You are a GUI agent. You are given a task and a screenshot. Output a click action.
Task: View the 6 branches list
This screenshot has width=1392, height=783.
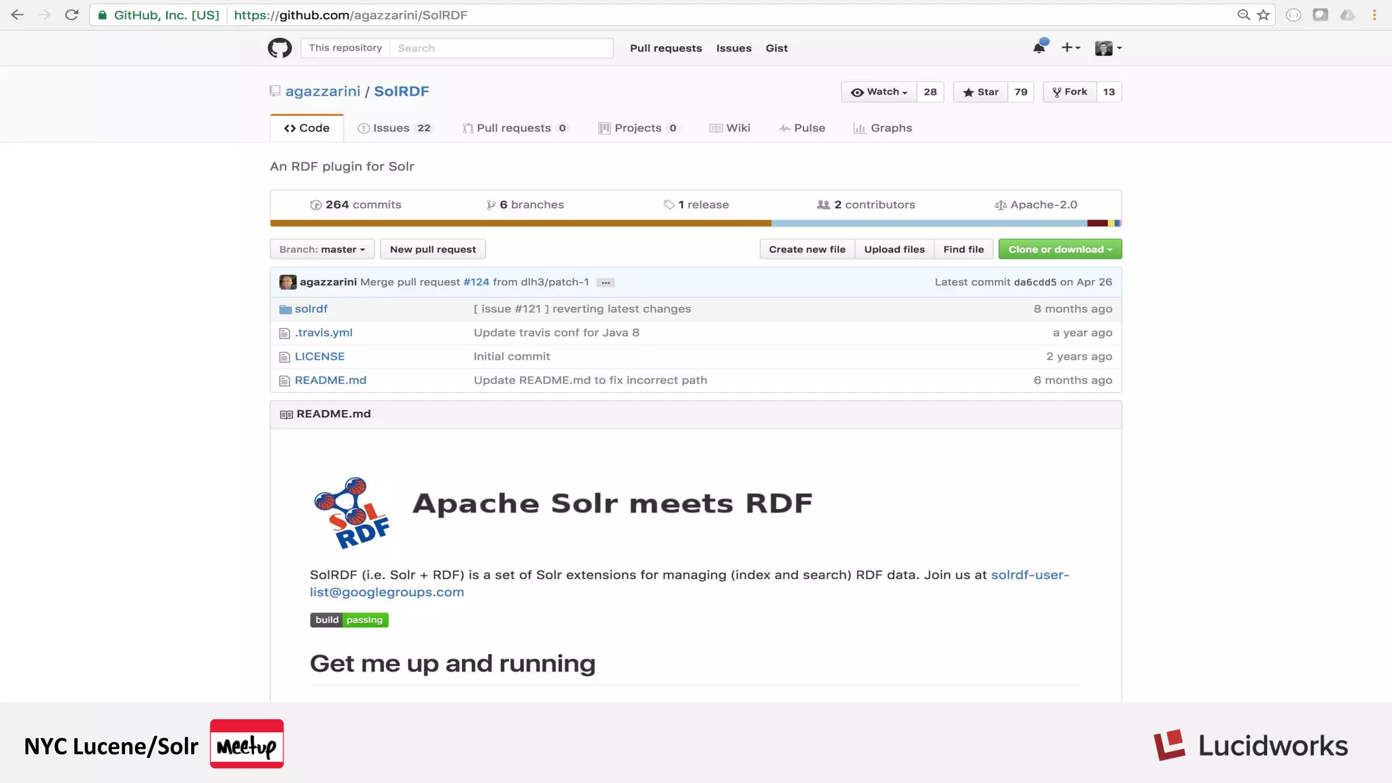[x=525, y=205]
